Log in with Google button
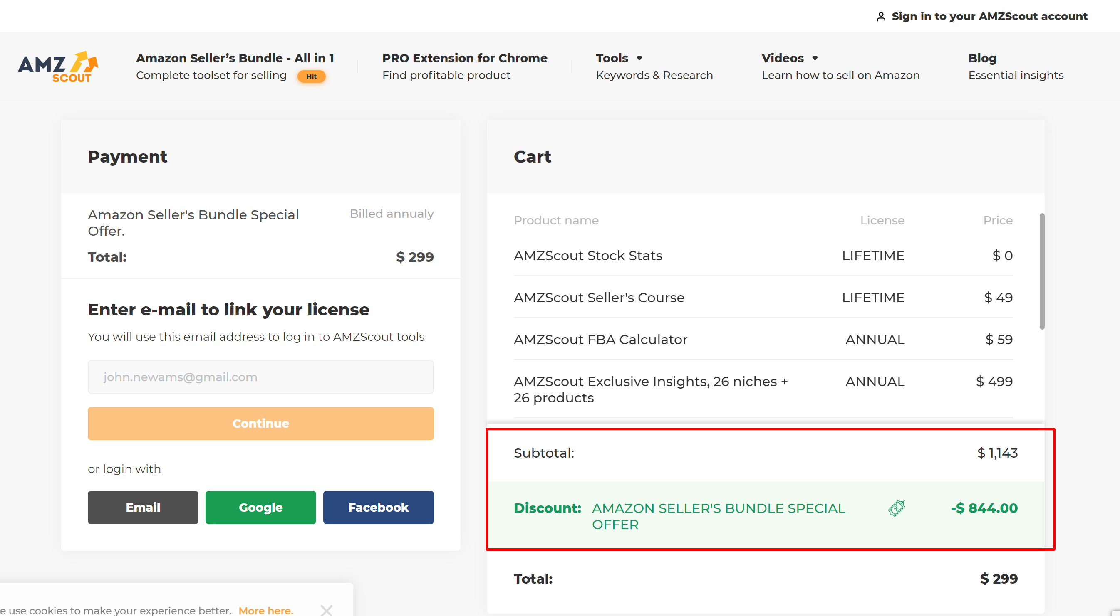 [x=260, y=508]
